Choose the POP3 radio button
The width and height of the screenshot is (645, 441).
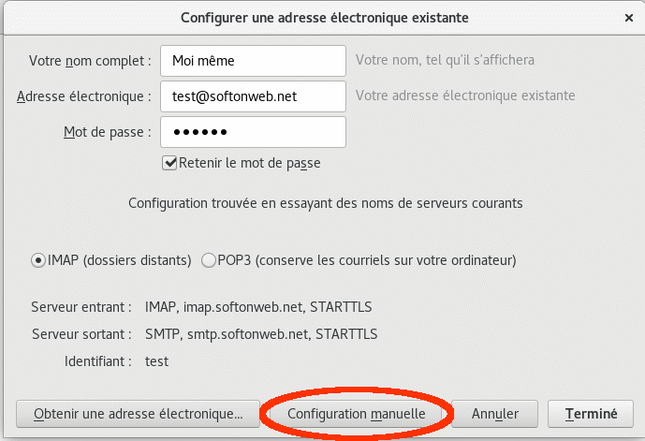pos(209,259)
